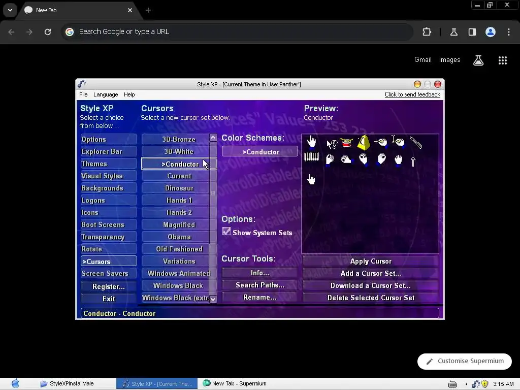520x390 pixels.
Task: Open a new tab with the plus icon
Action: (x=148, y=10)
